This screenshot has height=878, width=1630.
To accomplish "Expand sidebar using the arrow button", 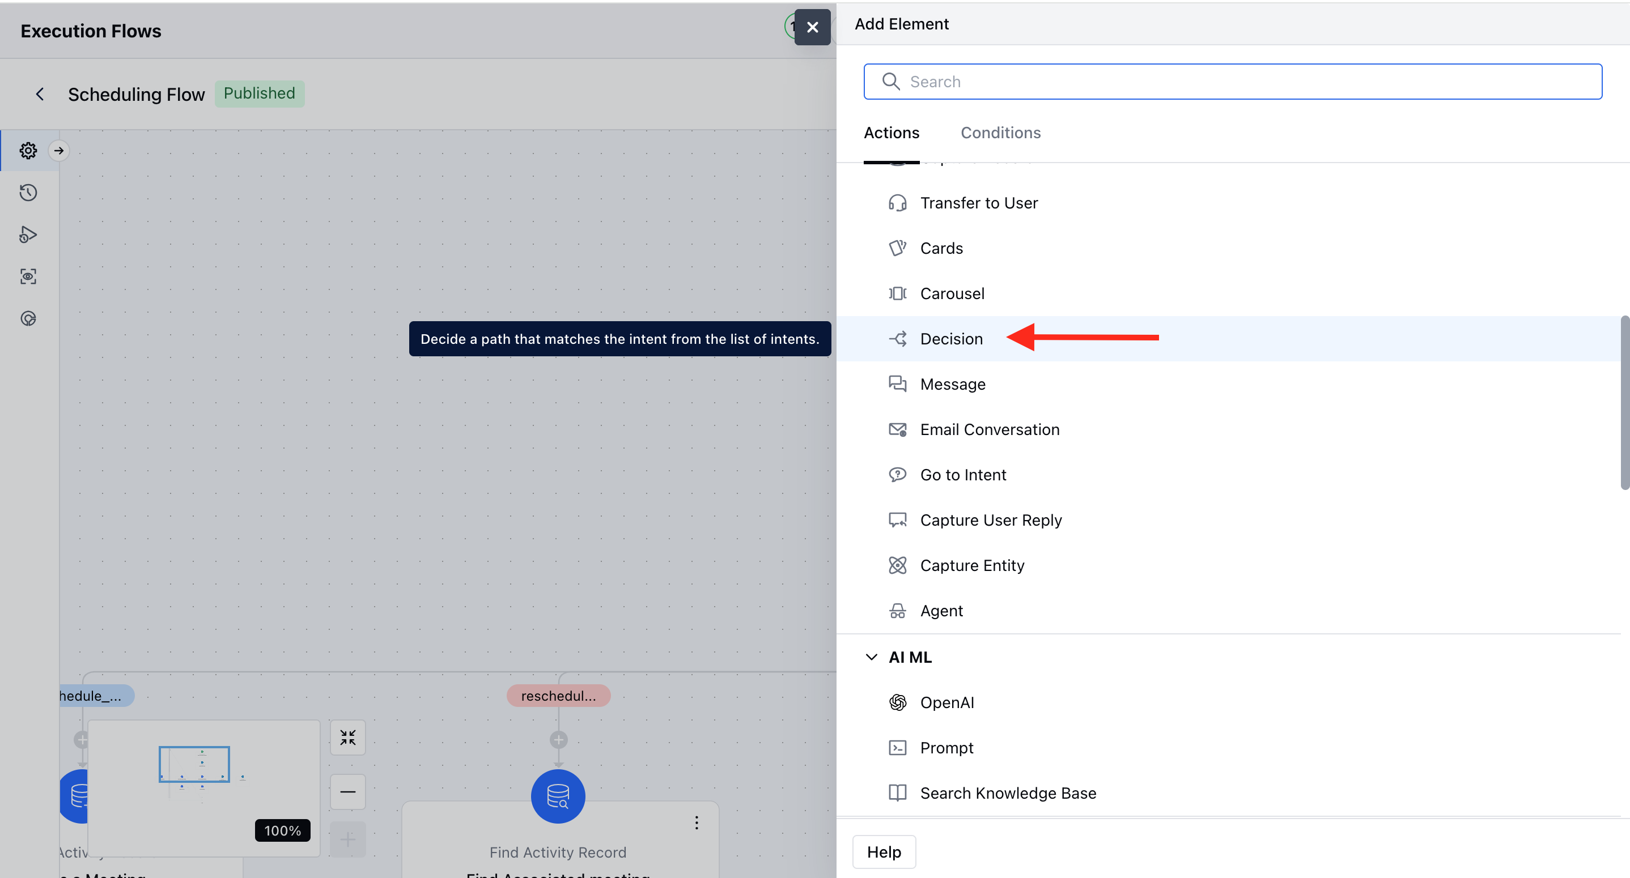I will click(x=59, y=151).
